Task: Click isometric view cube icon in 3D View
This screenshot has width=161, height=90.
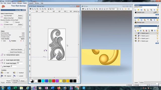Action: (x=100, y=9)
